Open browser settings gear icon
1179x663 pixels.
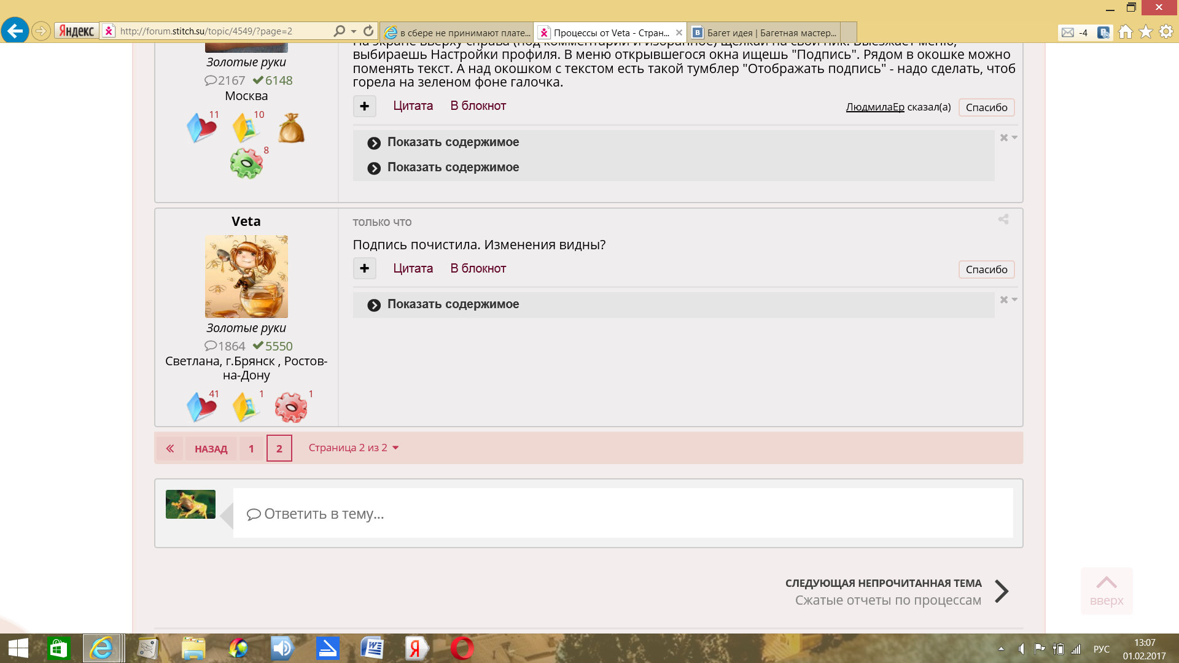pyautogui.click(x=1165, y=32)
